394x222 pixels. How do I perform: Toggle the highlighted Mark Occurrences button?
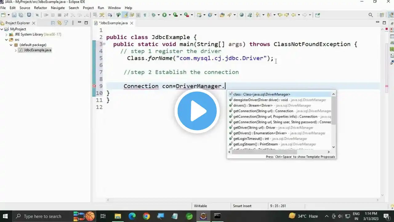tap(125, 15)
